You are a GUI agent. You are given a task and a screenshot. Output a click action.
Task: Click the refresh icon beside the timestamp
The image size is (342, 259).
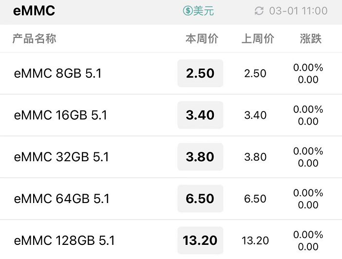tap(259, 11)
